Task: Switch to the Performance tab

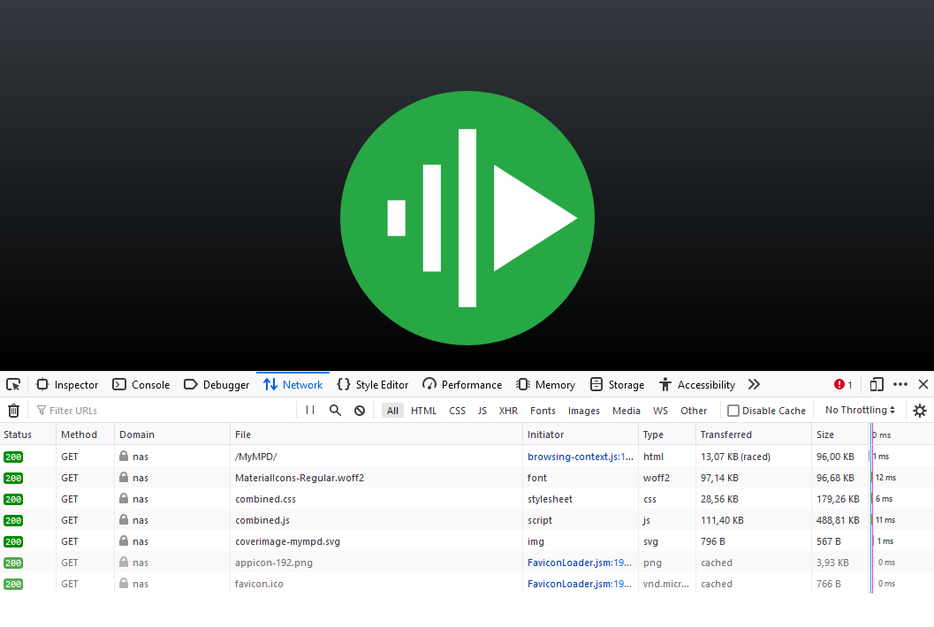Action: [x=462, y=385]
